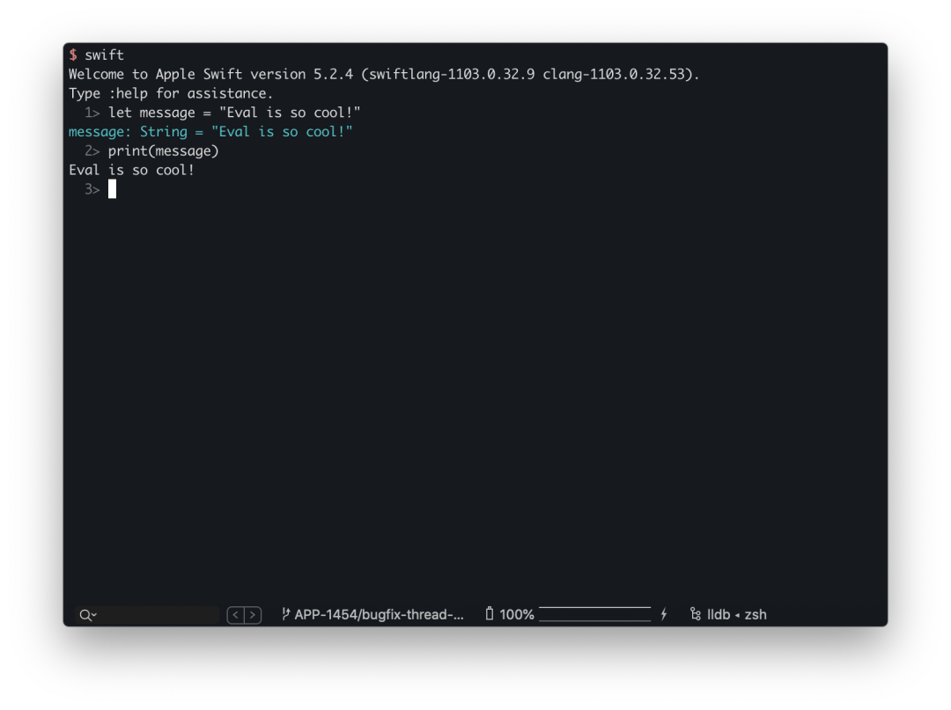Go to the previous search result
The height and width of the screenshot is (710, 951).
235,615
